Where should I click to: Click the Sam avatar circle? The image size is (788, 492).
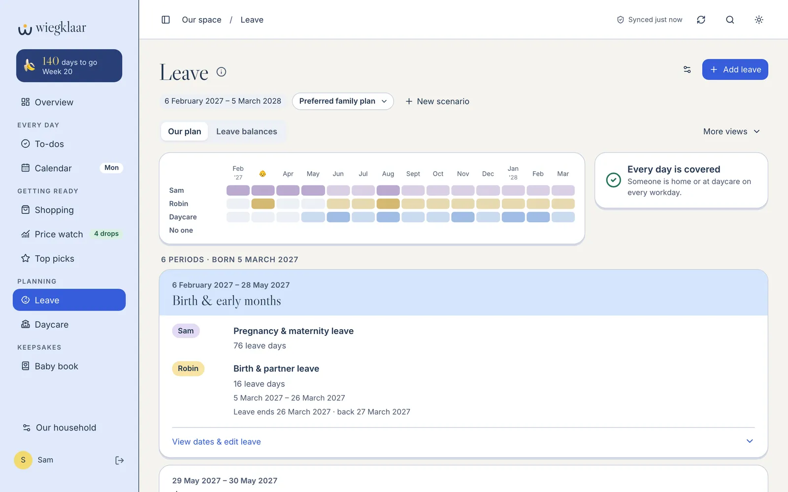pyautogui.click(x=23, y=460)
